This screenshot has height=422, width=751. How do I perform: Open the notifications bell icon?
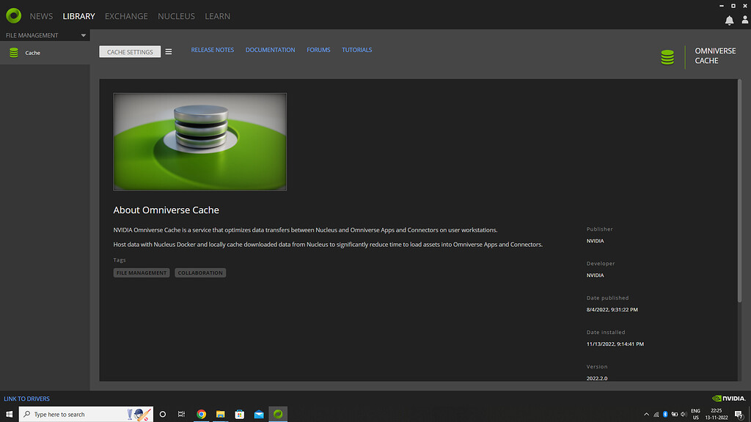click(x=729, y=20)
